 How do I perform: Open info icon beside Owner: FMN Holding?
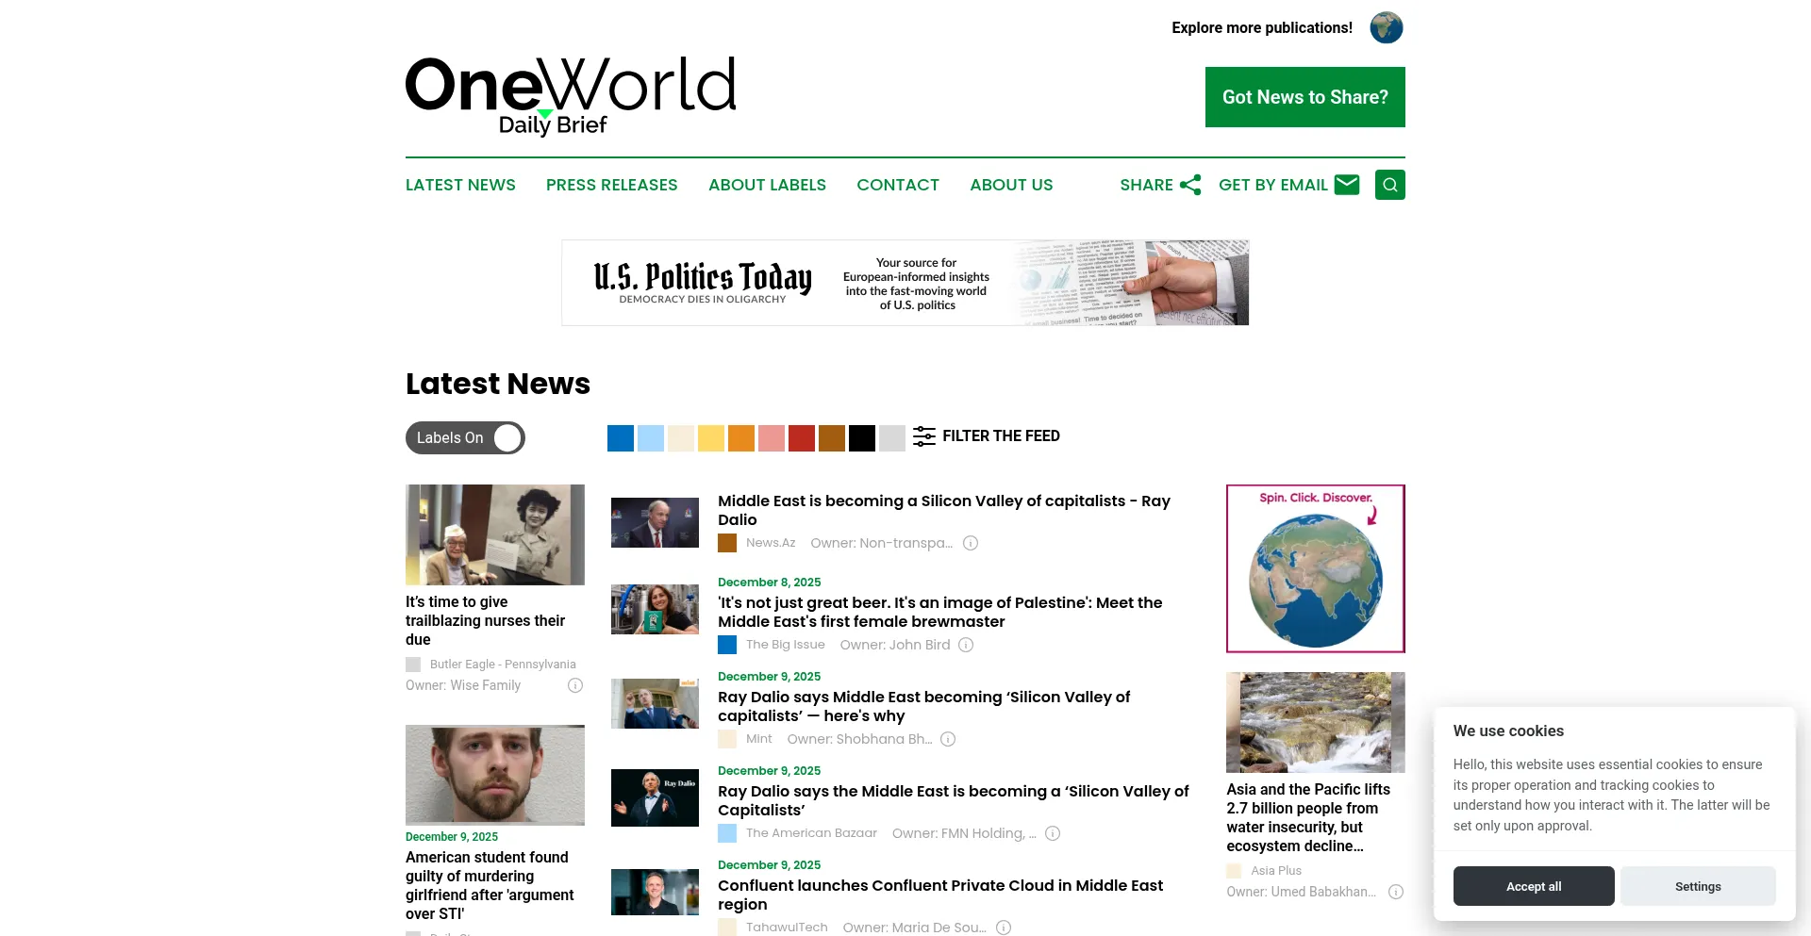point(1053,833)
